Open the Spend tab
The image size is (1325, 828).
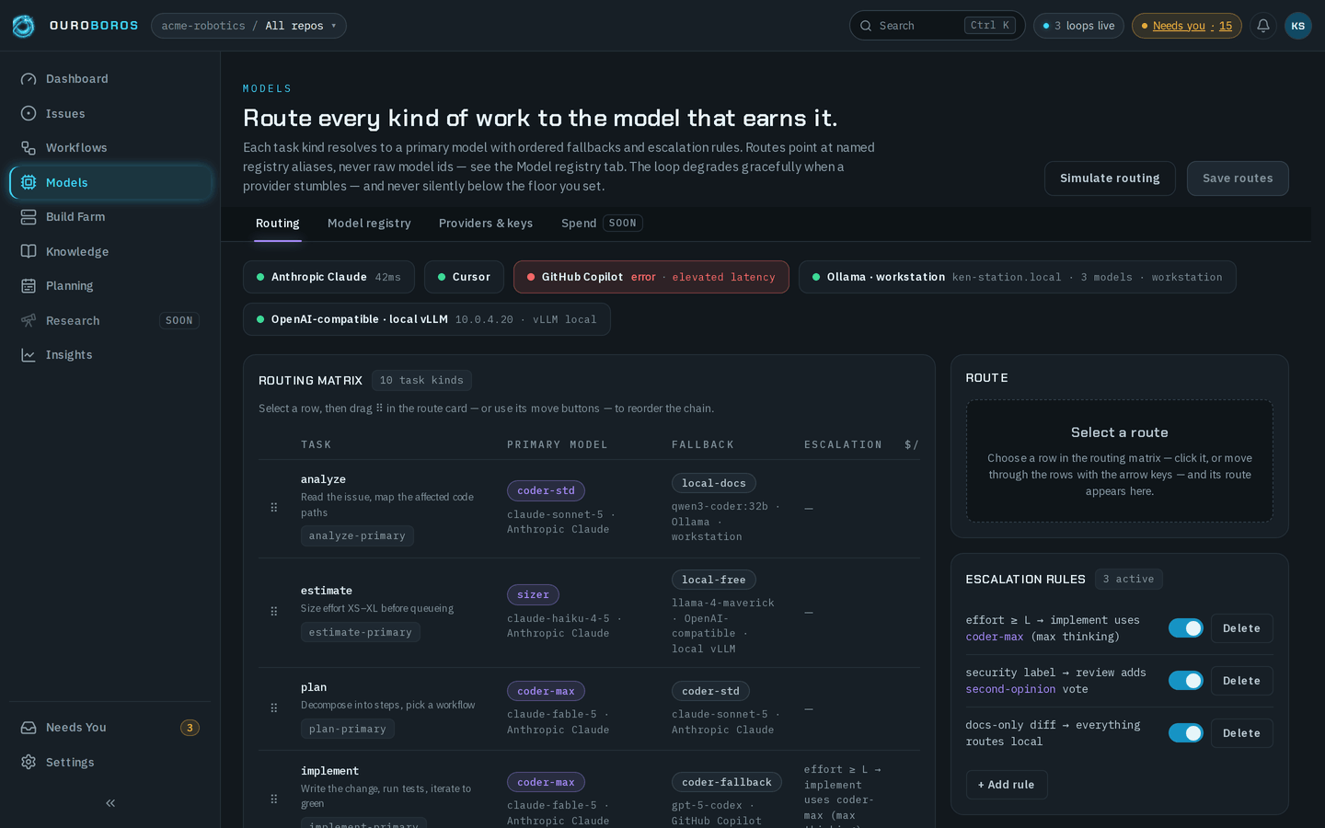click(602, 224)
